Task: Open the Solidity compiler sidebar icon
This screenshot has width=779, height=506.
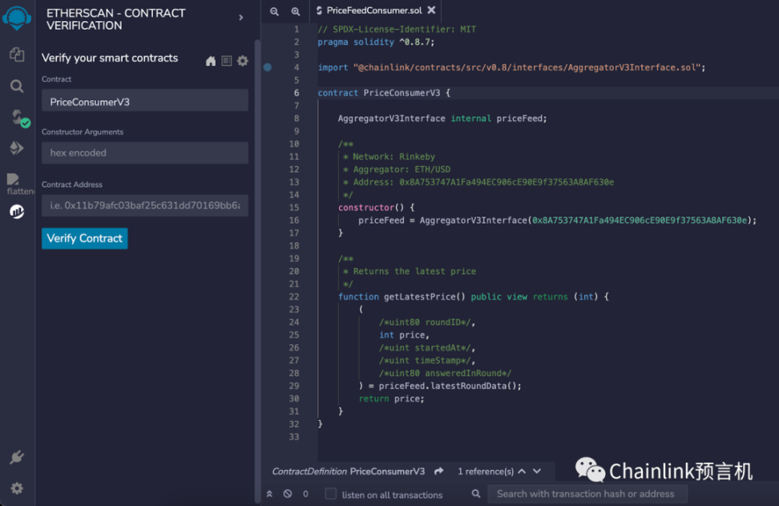Action: click(x=17, y=118)
